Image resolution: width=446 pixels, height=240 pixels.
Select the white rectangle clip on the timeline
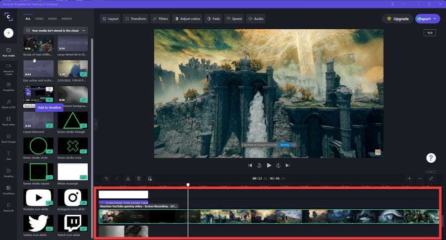(x=123, y=194)
